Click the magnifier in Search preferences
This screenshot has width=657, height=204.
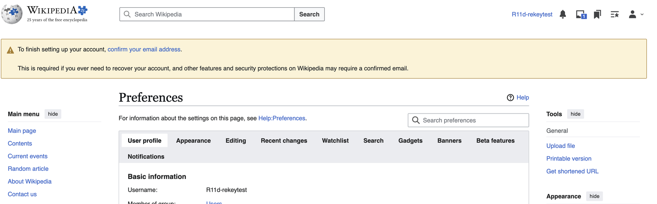point(416,120)
